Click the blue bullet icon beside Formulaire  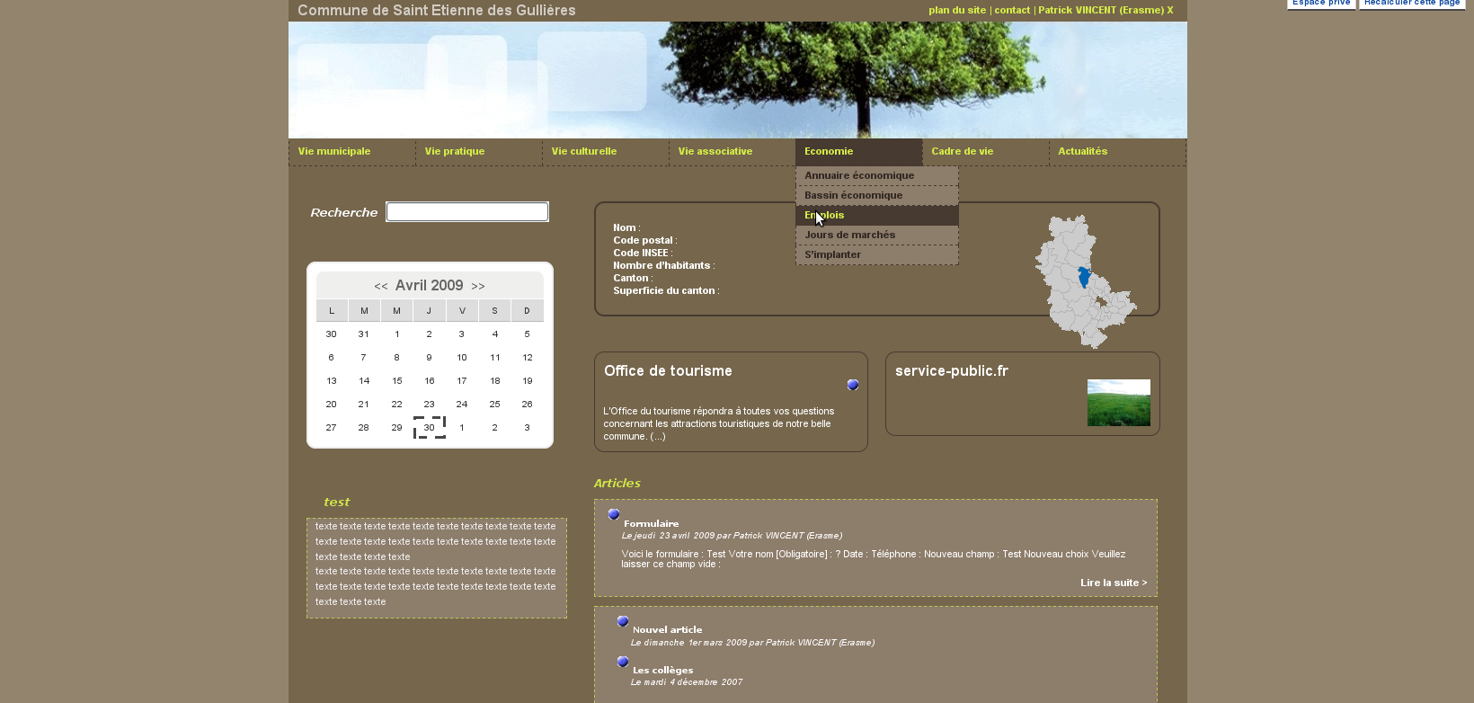tap(614, 514)
